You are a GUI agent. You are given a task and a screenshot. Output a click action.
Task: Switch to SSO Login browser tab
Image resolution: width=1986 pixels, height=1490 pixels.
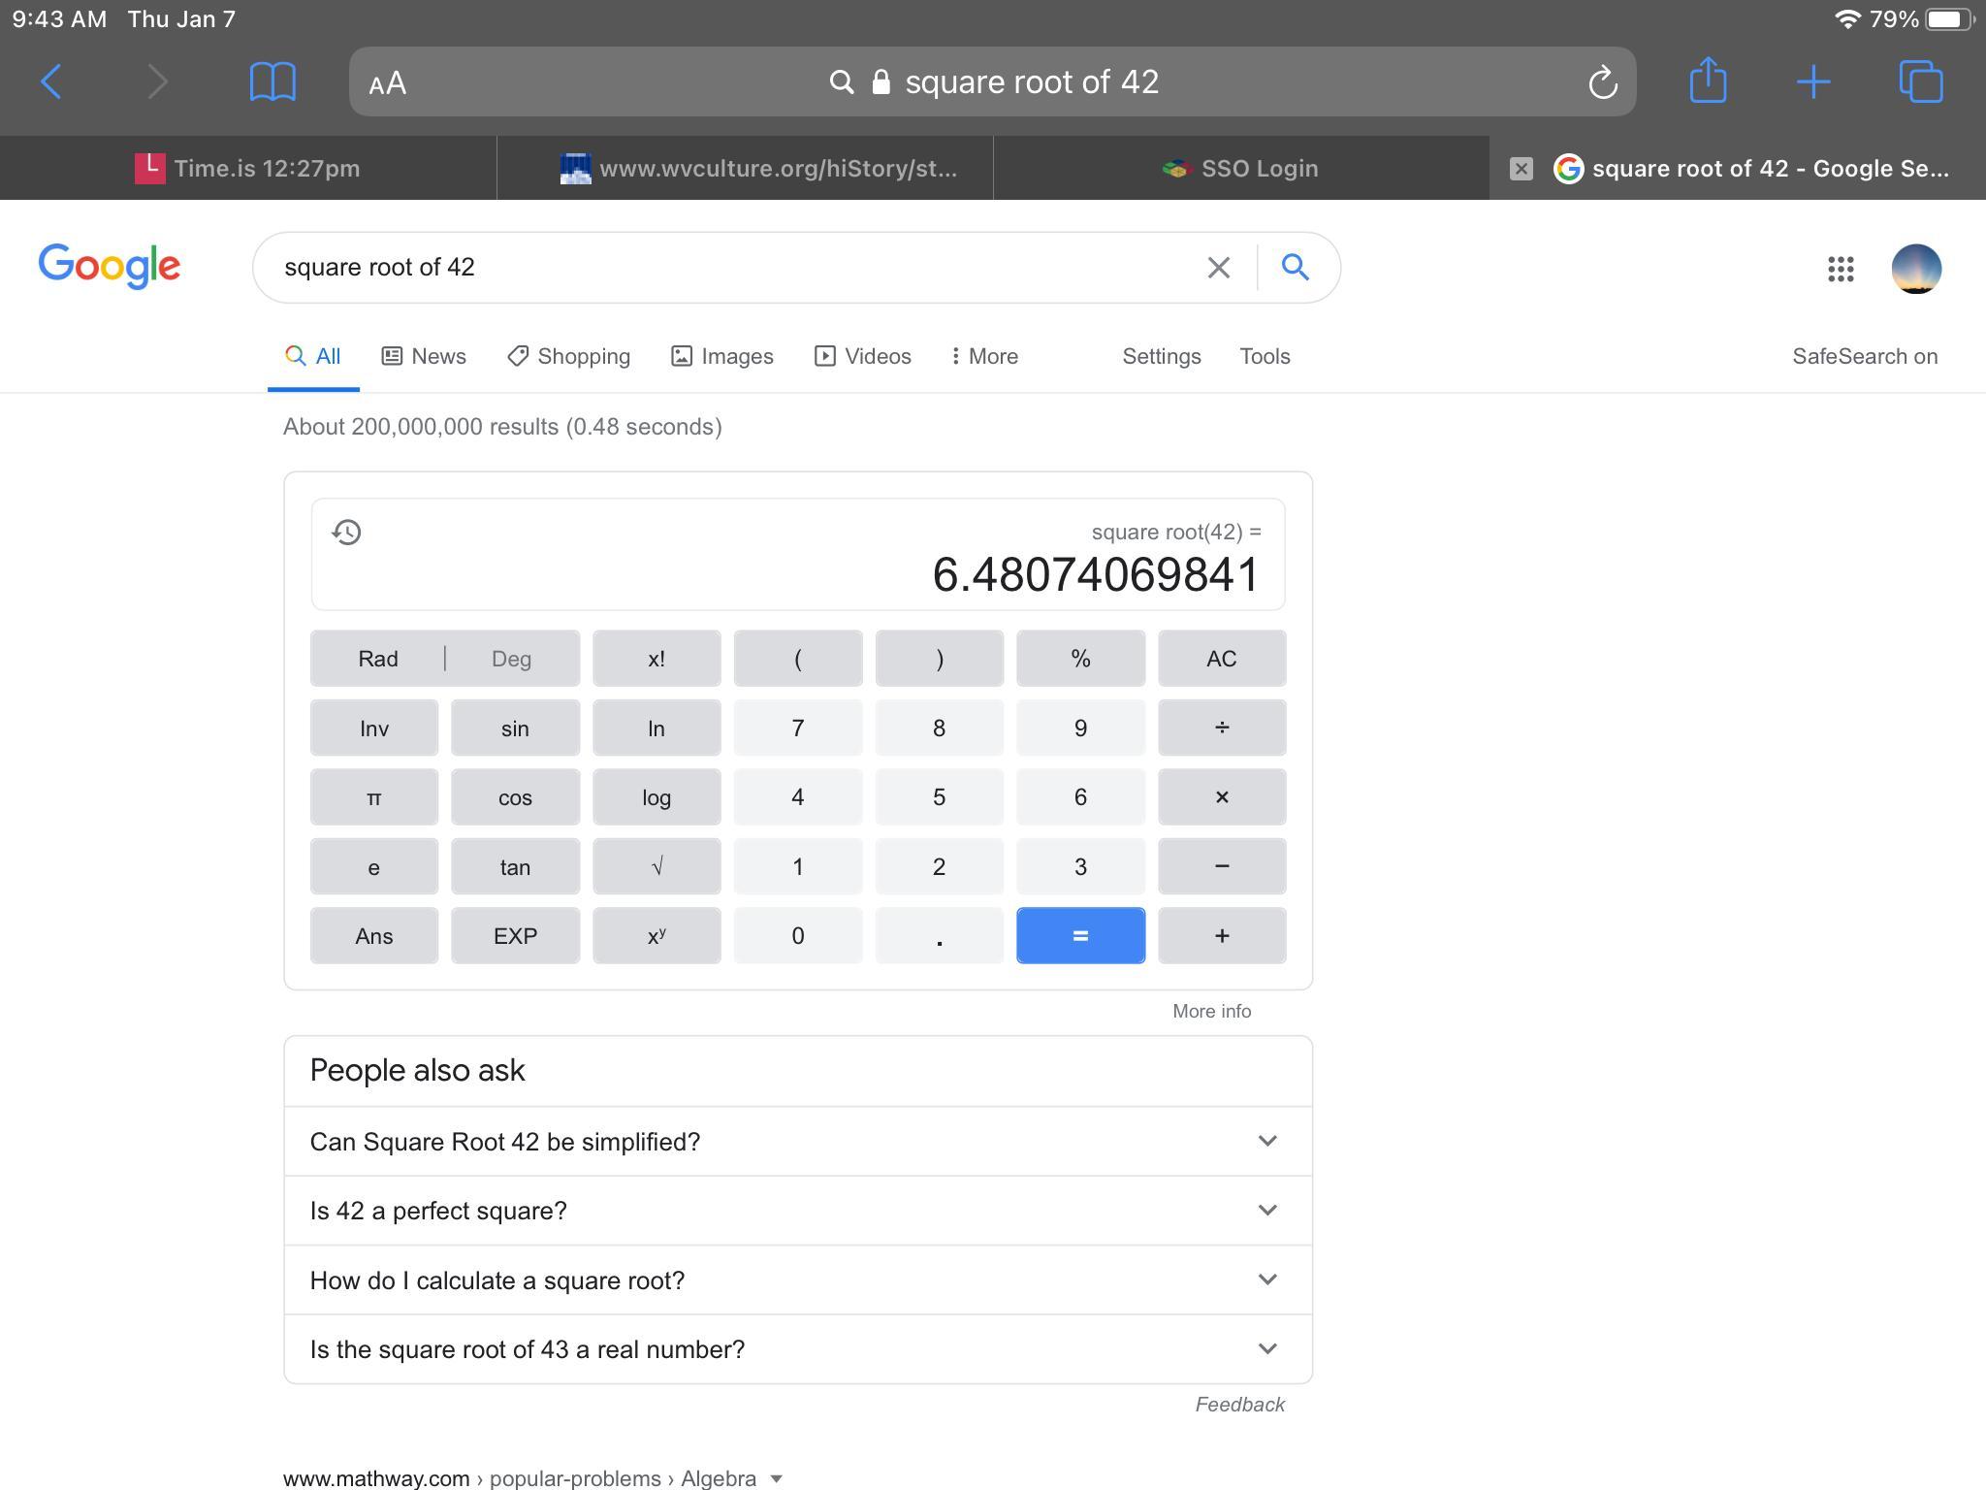1240,169
